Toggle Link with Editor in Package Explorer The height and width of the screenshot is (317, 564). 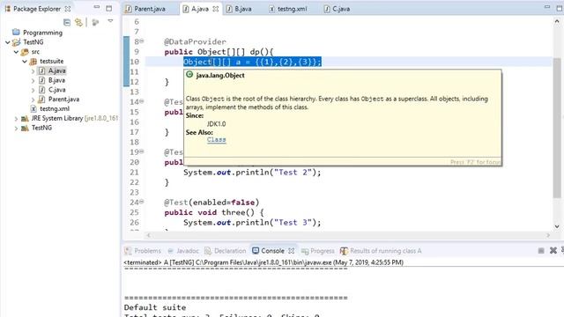pos(78,23)
